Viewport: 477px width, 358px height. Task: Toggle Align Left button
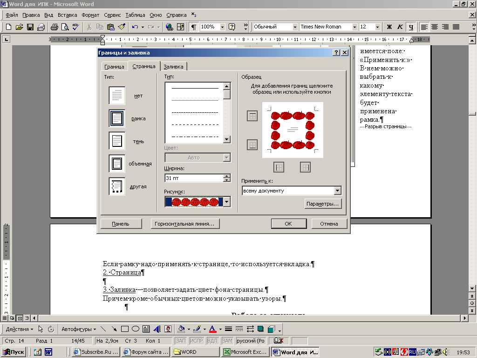(x=424, y=27)
